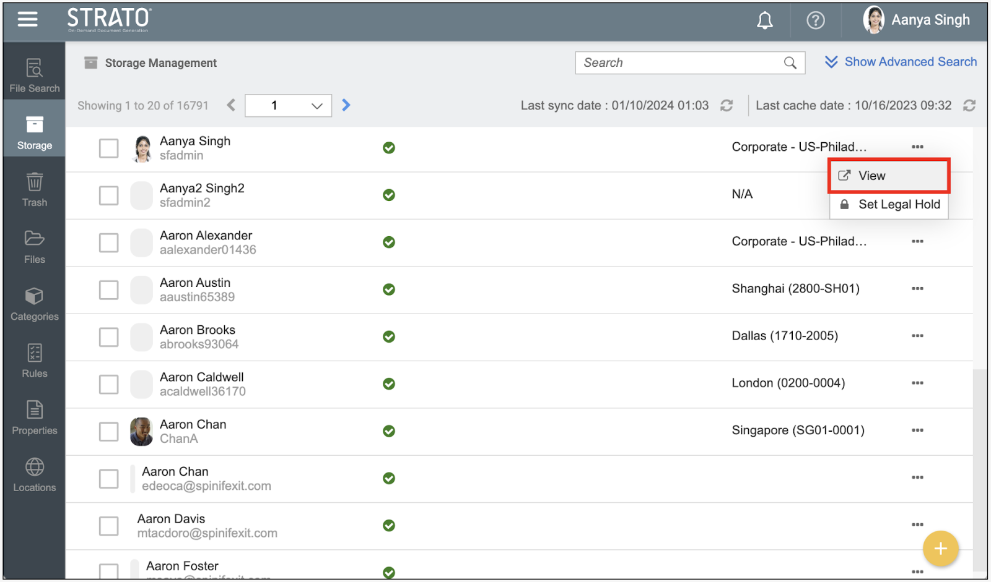Open Categories in sidebar

pos(35,304)
